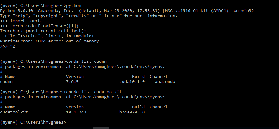
Task: Click the cudatoolkit package name in list
Action: [x=14, y=112]
